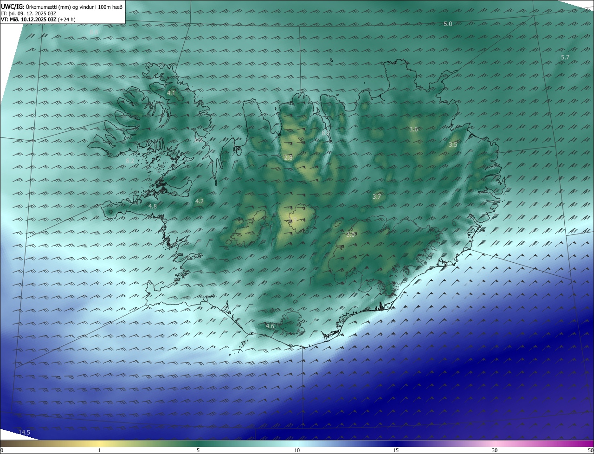Click the 2.8 value label on the map
The width and height of the screenshot is (594, 454).
point(288,158)
